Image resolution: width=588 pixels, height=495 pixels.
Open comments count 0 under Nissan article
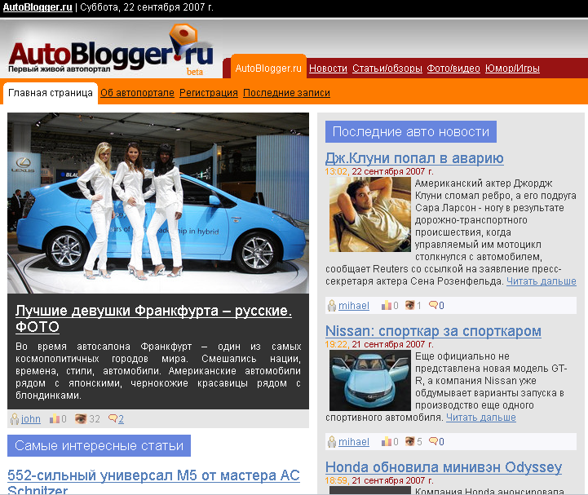tap(441, 442)
